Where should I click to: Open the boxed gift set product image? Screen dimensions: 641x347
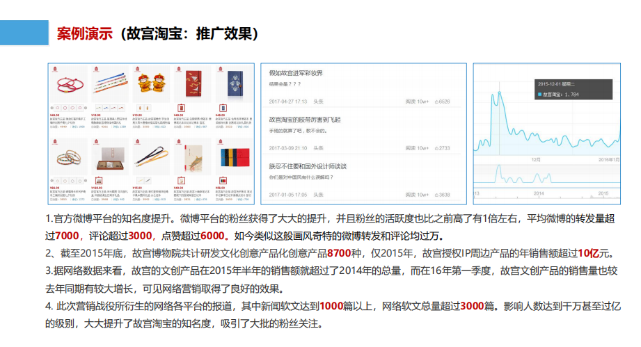coord(111,157)
